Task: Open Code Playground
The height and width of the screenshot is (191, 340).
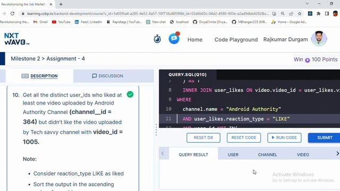Action: pos(236,40)
